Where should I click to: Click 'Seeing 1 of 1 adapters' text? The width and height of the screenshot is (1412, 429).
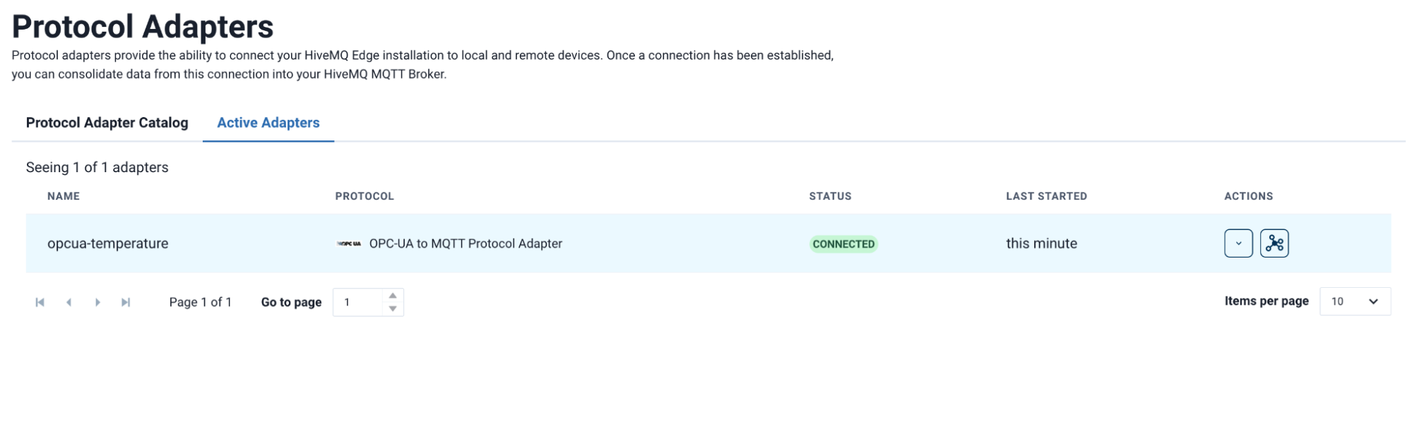tap(97, 167)
